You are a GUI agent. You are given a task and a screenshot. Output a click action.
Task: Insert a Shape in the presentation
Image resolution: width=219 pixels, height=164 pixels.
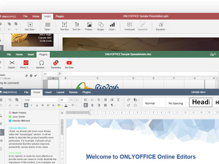[101, 27]
